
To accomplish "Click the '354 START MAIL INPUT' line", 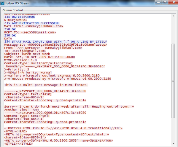I will point(56,41).
